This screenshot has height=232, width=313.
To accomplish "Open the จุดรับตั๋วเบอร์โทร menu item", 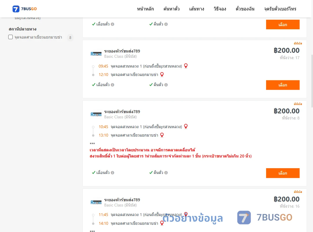I will [280, 9].
